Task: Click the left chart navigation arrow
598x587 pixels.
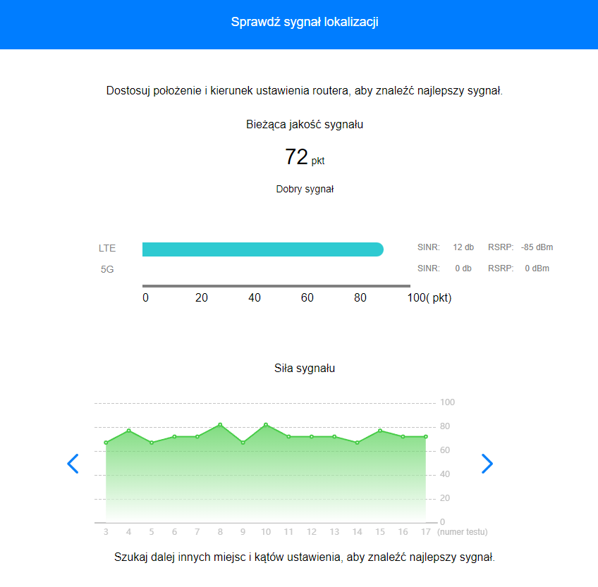Action: [73, 463]
